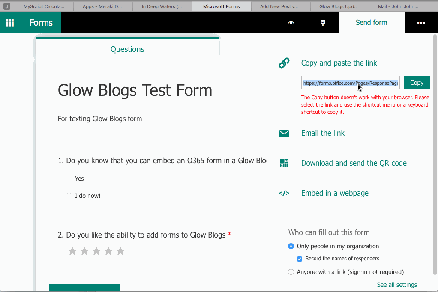
Task: Click the For texting Glow Blogs form description
Action: click(x=100, y=119)
